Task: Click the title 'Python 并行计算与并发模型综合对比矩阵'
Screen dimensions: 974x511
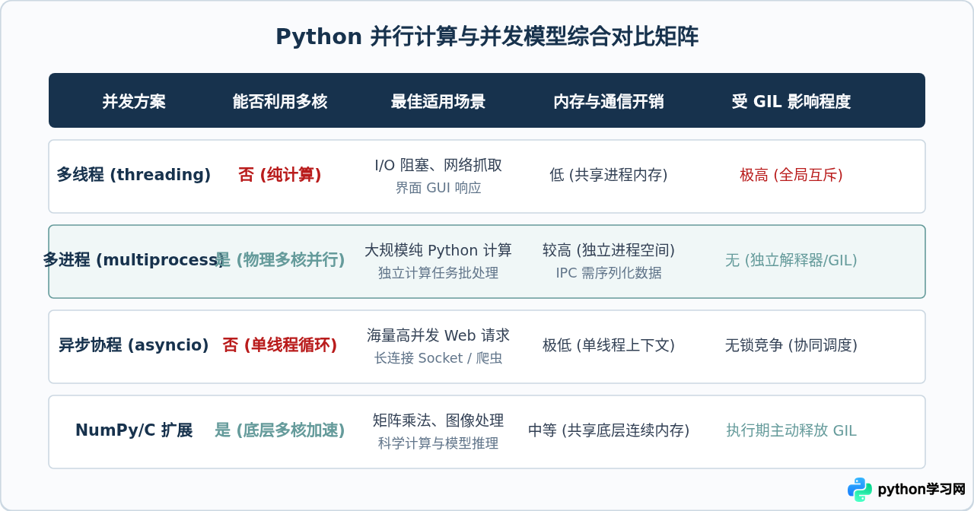Action: (487, 36)
